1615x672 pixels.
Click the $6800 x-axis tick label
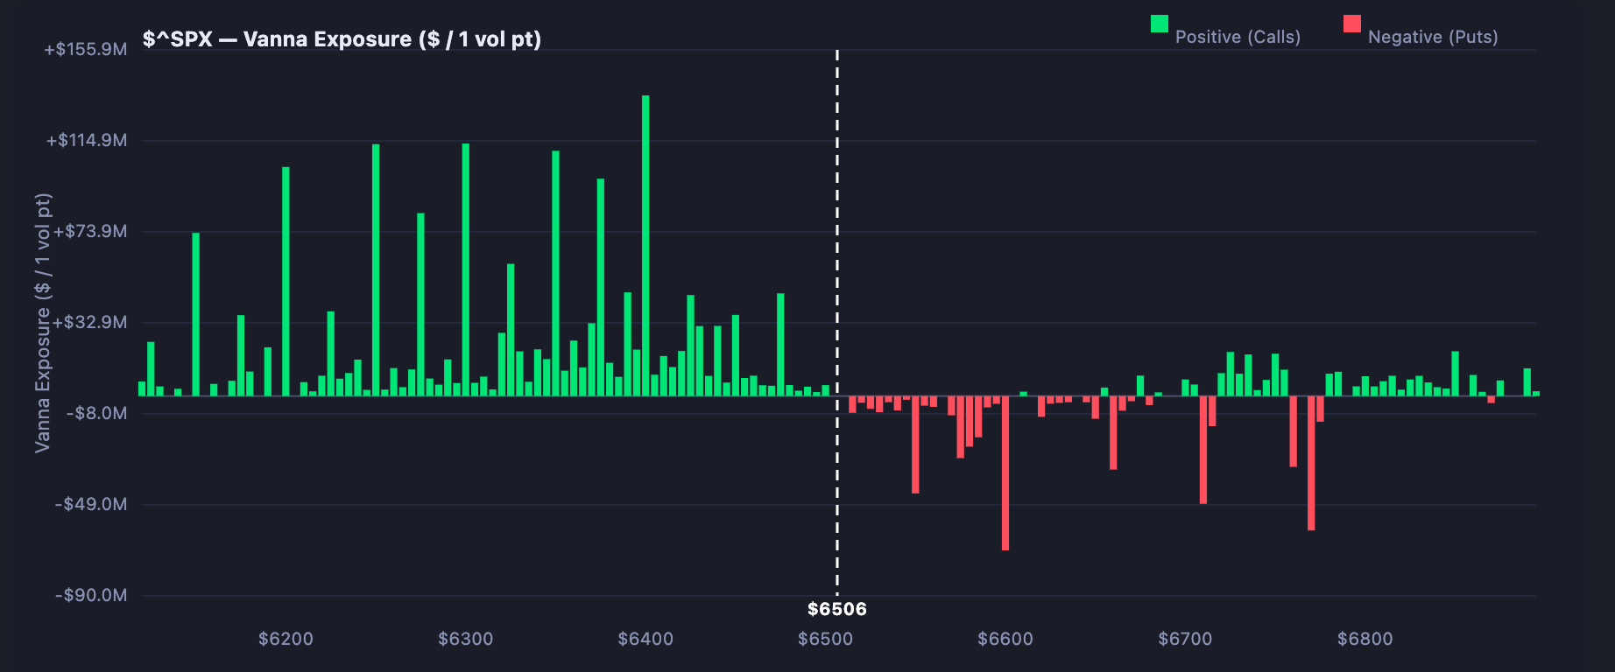click(x=1365, y=639)
